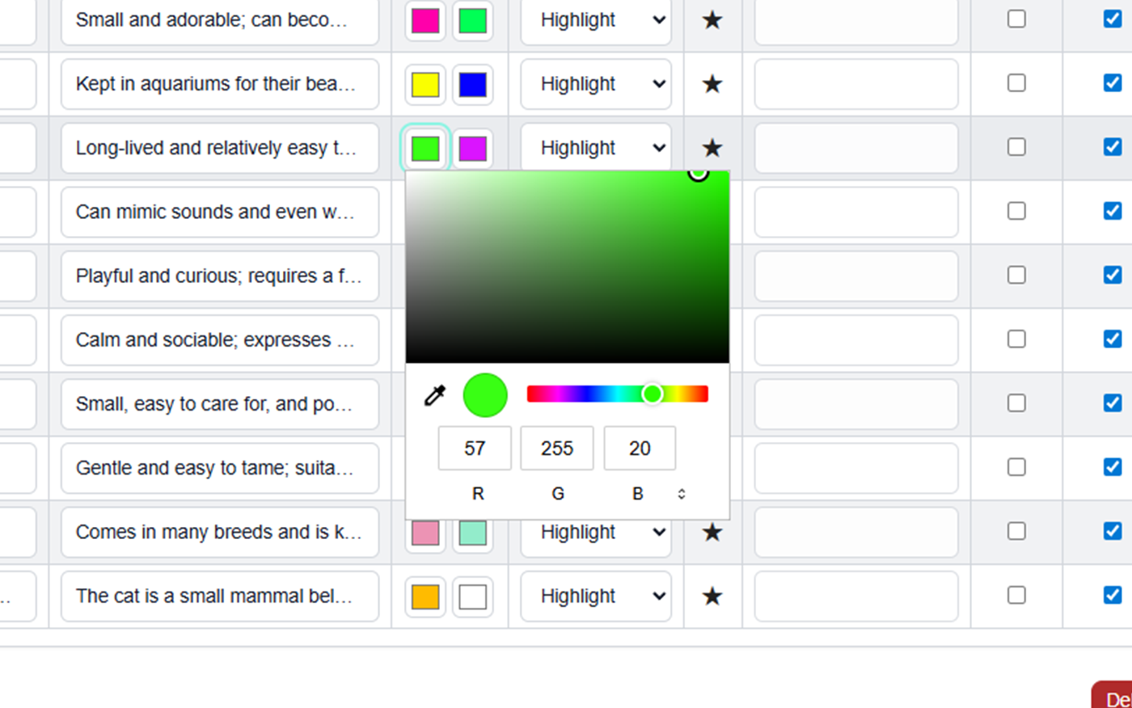This screenshot has width=1132, height=708.
Task: Select the magenta swatch on "Long-lived" row
Action: coord(472,148)
